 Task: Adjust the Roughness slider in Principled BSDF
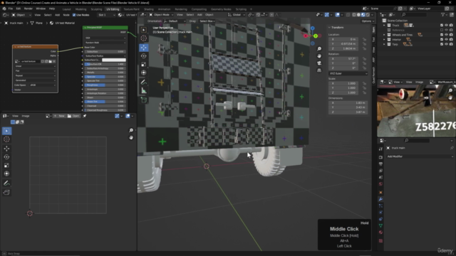[105, 85]
